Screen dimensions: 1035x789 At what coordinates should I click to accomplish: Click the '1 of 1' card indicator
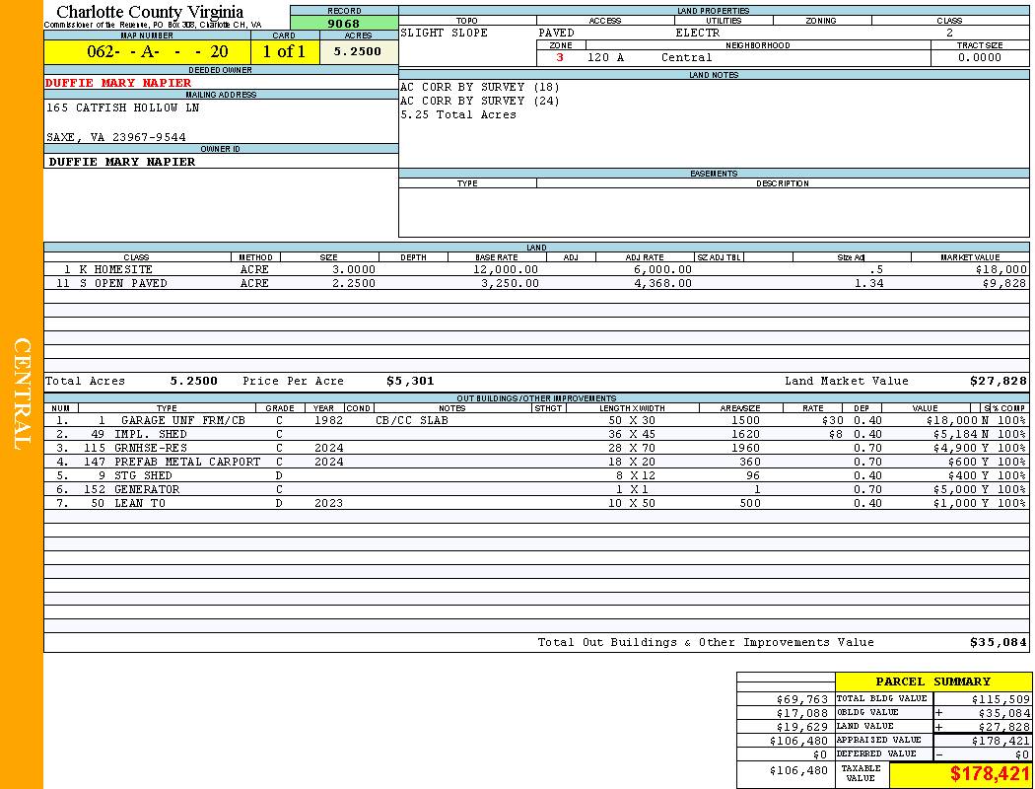[x=284, y=52]
